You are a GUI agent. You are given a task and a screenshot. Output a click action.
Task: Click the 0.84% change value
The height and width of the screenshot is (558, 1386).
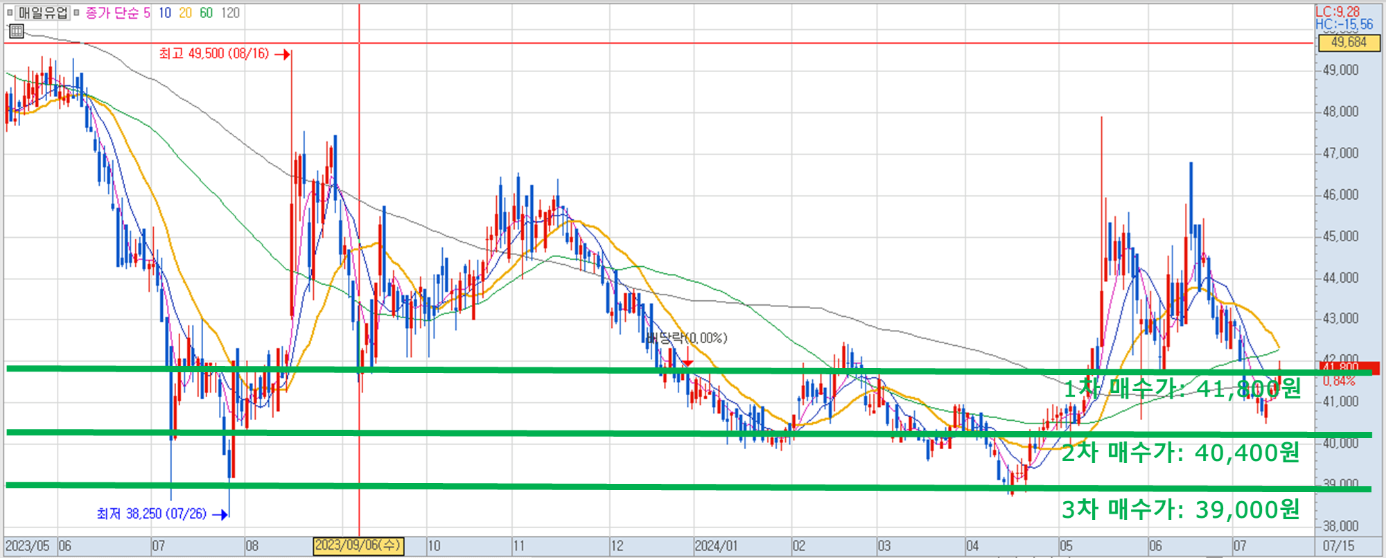[1338, 381]
